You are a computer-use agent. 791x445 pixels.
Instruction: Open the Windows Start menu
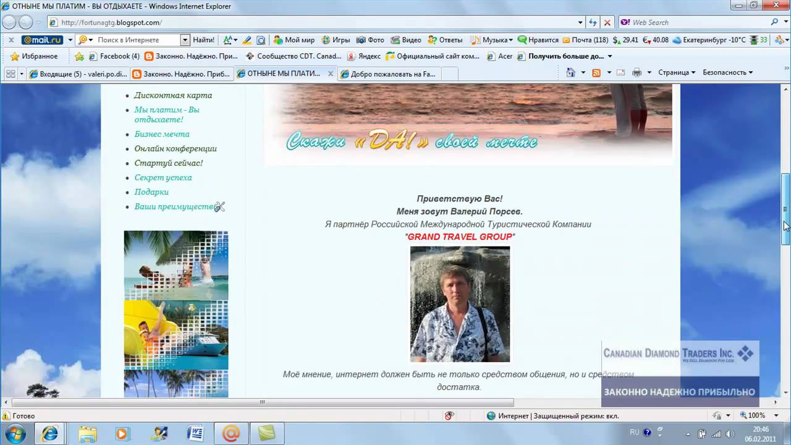[14, 433]
